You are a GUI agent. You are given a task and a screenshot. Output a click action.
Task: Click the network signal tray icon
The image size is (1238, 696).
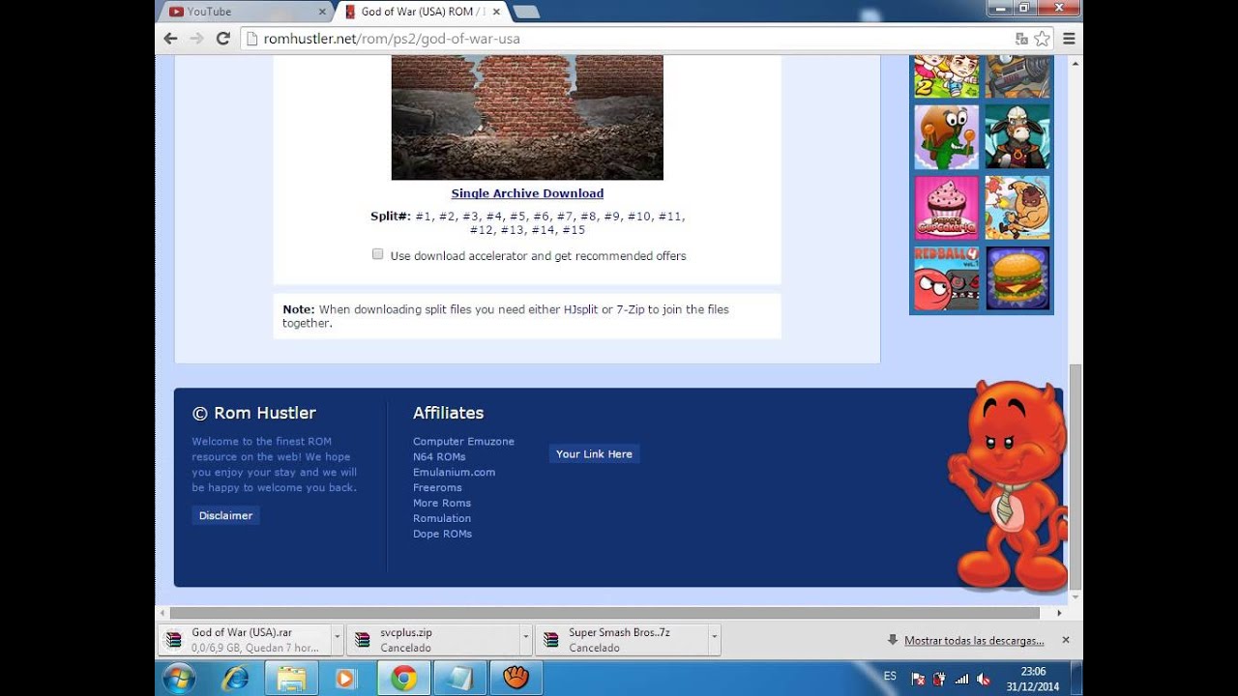point(961,680)
